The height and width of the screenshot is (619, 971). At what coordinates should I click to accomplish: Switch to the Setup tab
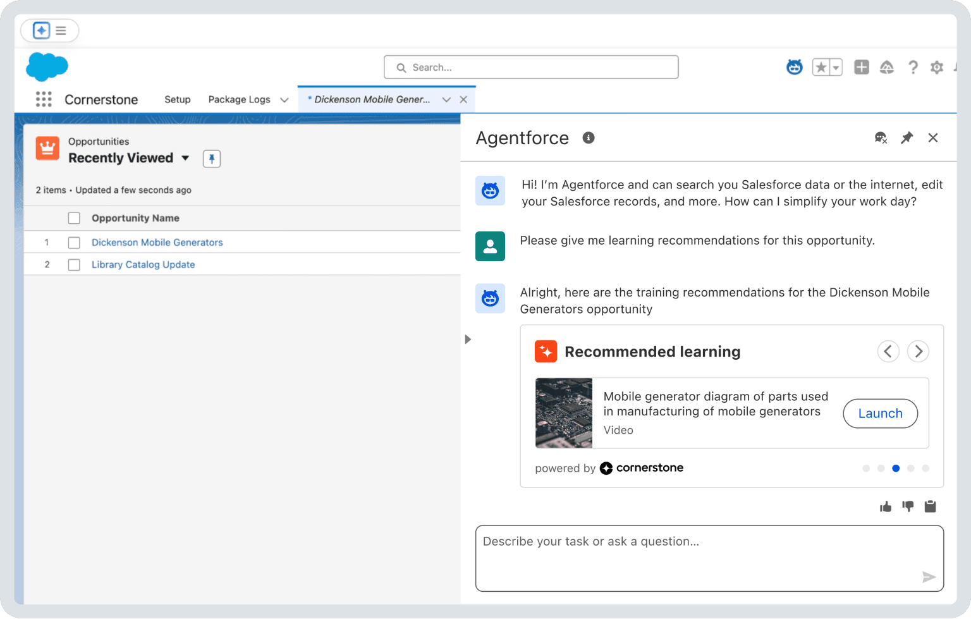[177, 99]
